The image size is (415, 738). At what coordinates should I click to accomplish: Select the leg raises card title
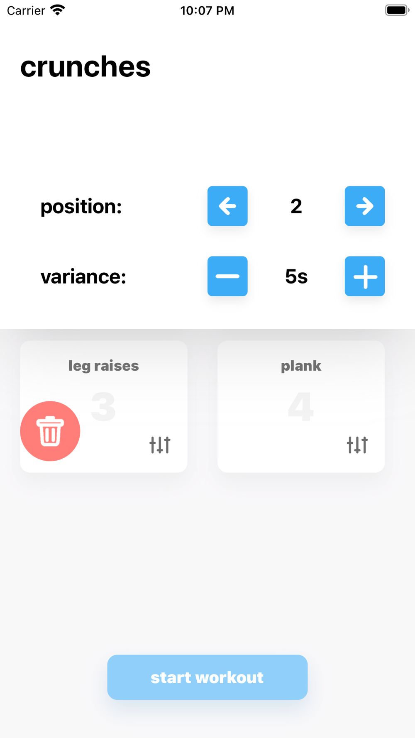104,366
